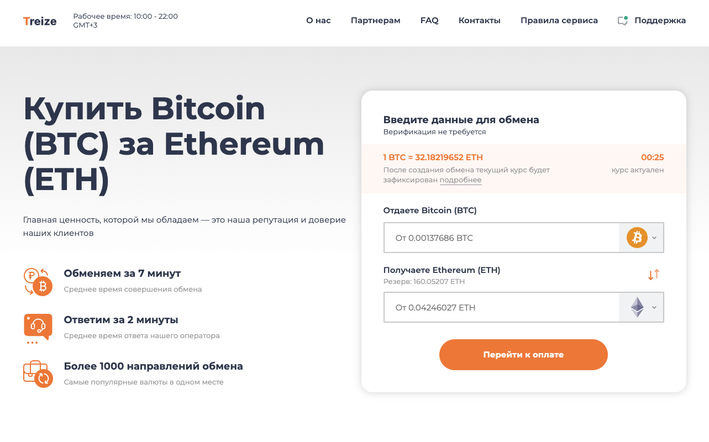Go to the FAQ page
Image resolution: width=709 pixels, height=442 pixels.
pos(429,20)
